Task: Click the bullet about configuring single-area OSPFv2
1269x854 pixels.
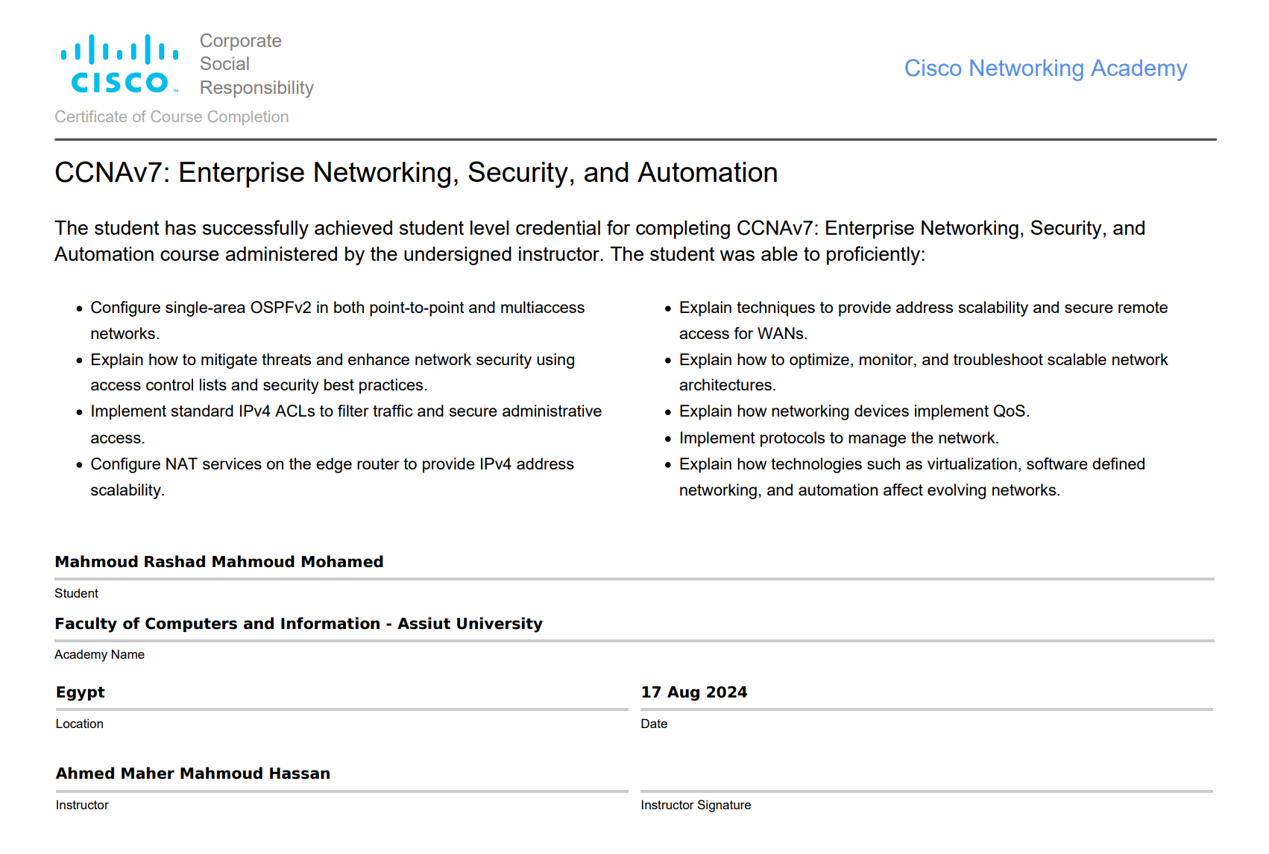Action: (337, 320)
